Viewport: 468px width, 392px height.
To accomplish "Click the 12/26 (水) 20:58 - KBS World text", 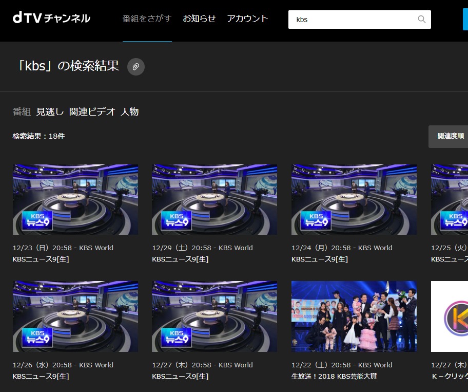I will tap(63, 365).
